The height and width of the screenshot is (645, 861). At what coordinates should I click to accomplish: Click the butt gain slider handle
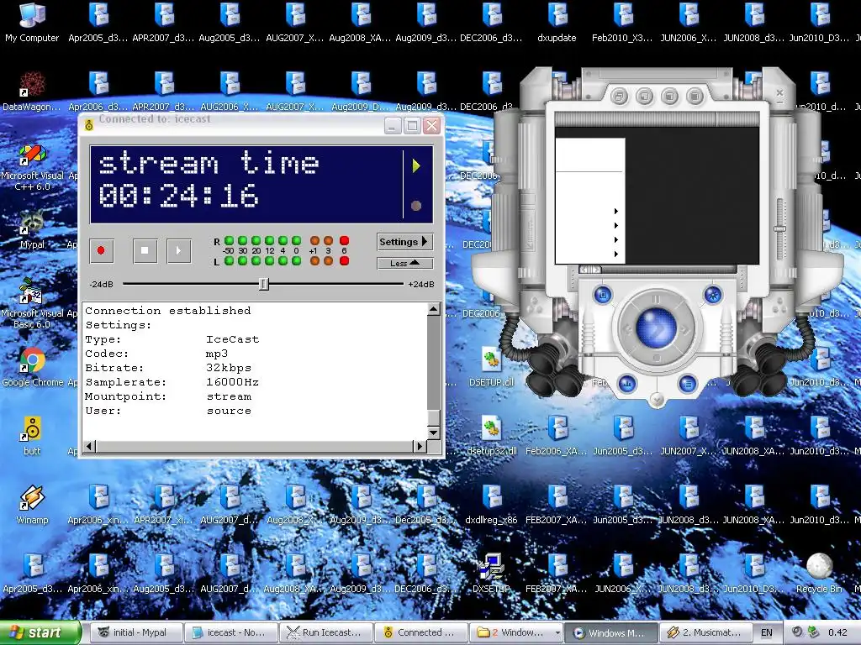[263, 284]
